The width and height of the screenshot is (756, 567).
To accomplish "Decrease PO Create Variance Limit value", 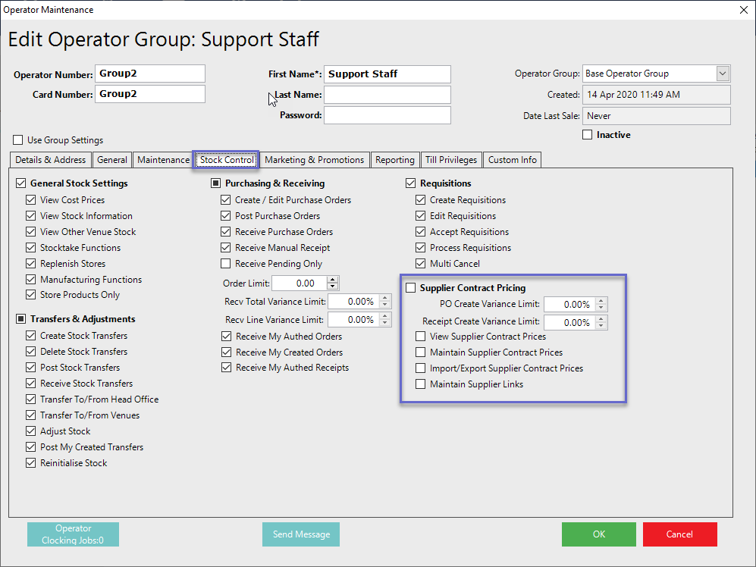I will click(601, 308).
